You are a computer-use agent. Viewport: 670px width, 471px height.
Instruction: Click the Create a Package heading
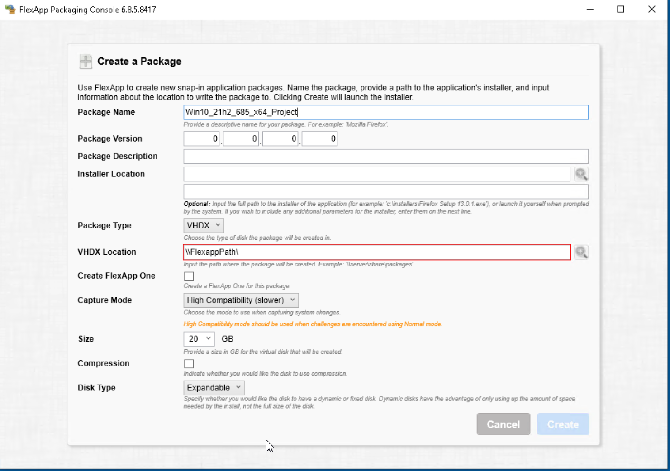pyautogui.click(x=139, y=62)
